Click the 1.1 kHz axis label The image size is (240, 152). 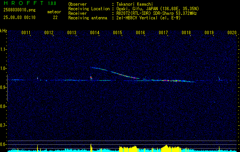tap(3, 49)
